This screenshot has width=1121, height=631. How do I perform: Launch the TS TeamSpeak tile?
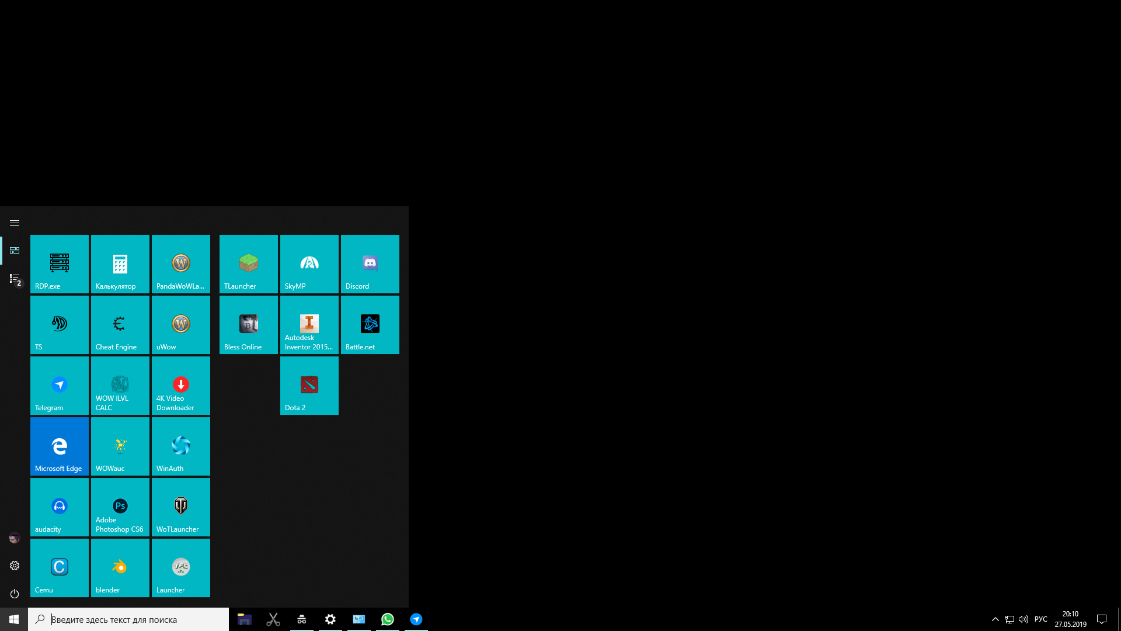(x=60, y=325)
